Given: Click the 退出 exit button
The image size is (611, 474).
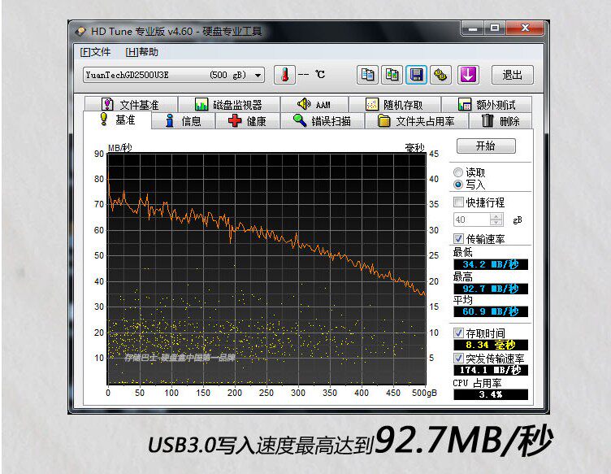Looking at the screenshot, I should click(x=512, y=75).
